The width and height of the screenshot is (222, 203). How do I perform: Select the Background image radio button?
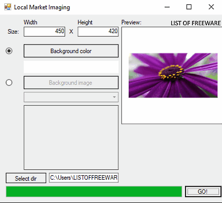coord(9,82)
